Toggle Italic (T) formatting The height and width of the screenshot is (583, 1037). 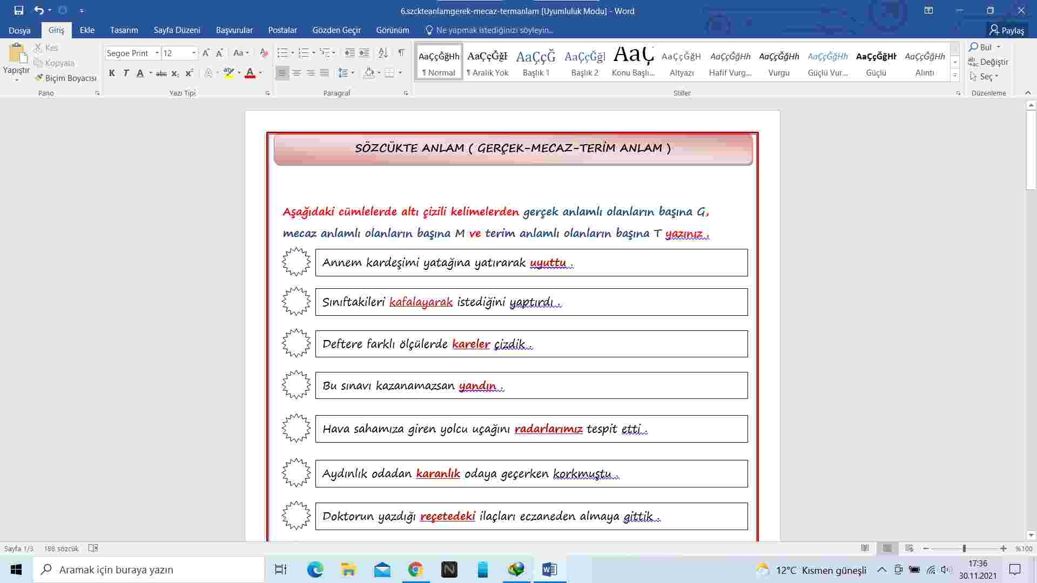(126, 73)
